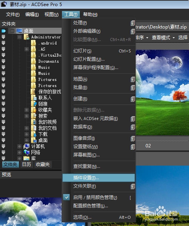This screenshot has width=189, height=226.
Task: Choose 屏幕截图(C) from the menu
Action: pos(99,155)
